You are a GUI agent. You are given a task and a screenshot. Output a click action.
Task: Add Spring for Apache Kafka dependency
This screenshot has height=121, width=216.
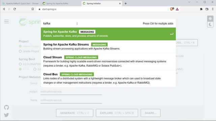tap(108, 34)
